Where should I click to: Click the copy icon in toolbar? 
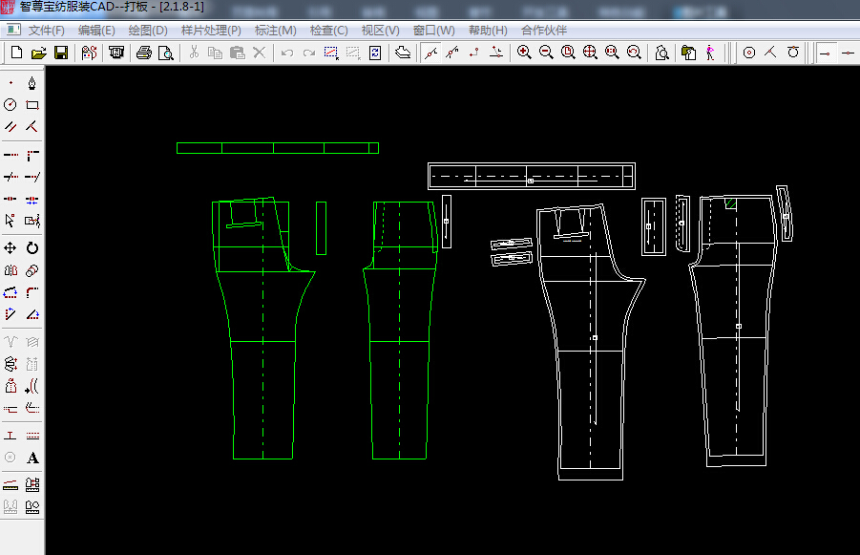(215, 53)
